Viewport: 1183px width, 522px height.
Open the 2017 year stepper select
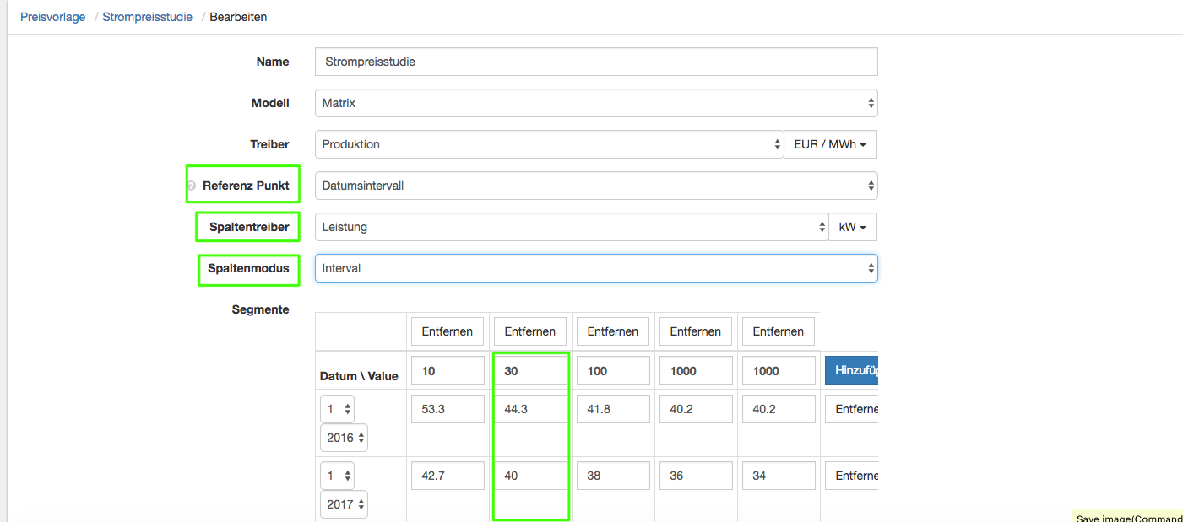point(344,504)
